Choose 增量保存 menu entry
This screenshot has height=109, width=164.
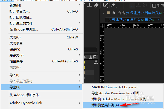pos(42,61)
